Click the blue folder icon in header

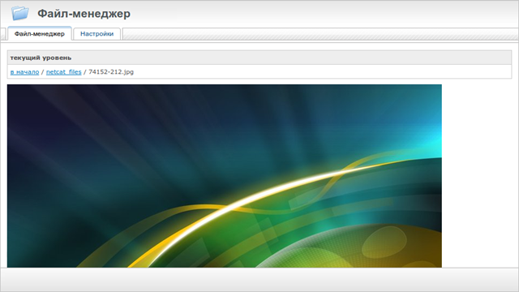click(20, 13)
